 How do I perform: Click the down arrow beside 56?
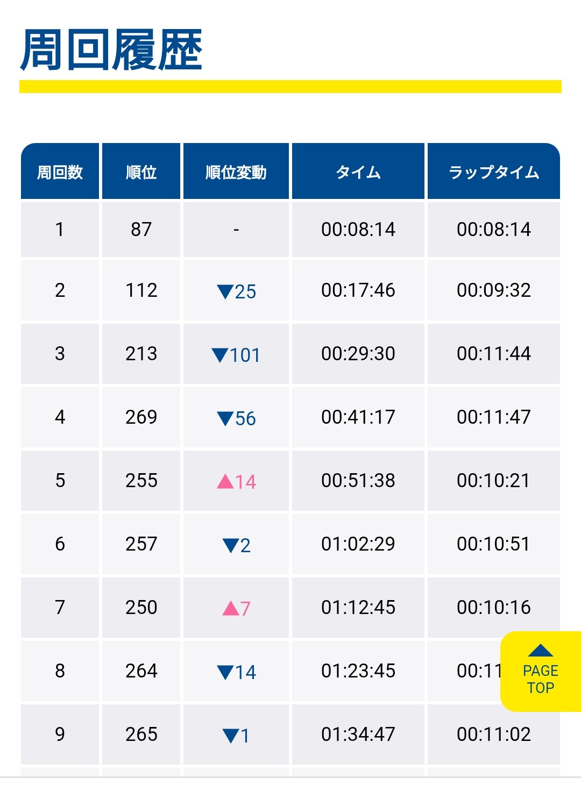point(225,419)
